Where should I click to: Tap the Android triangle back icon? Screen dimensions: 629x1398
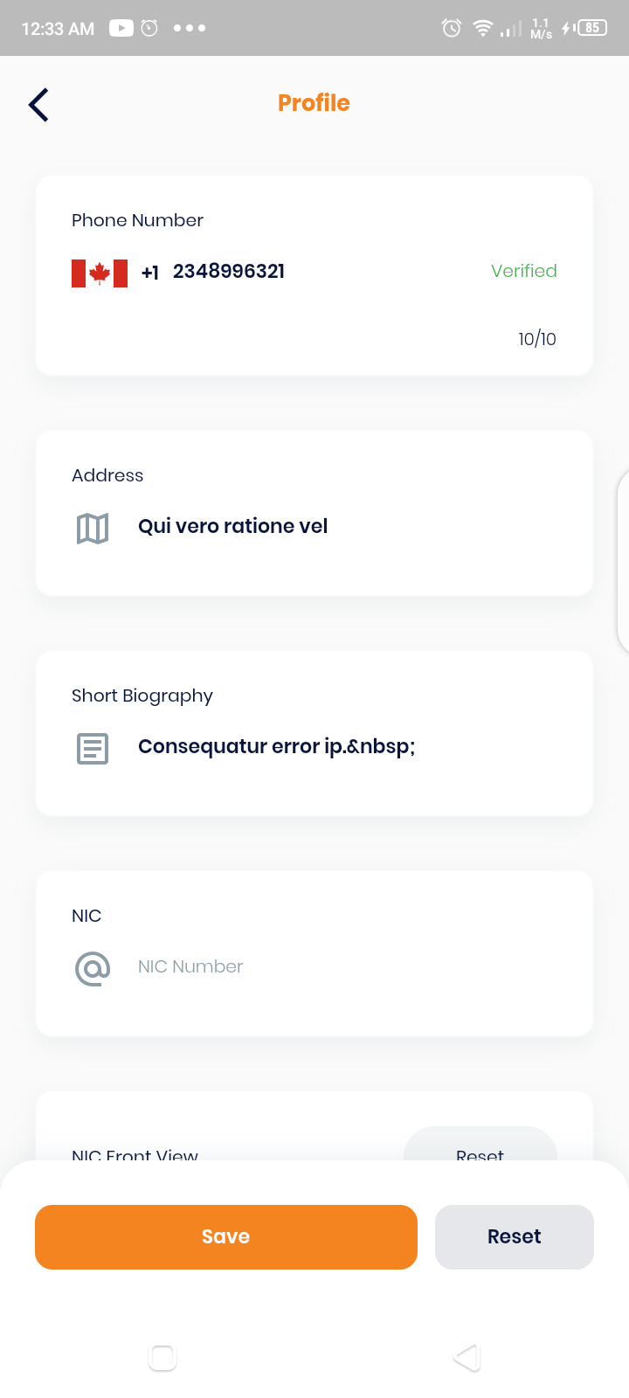[x=467, y=1357]
